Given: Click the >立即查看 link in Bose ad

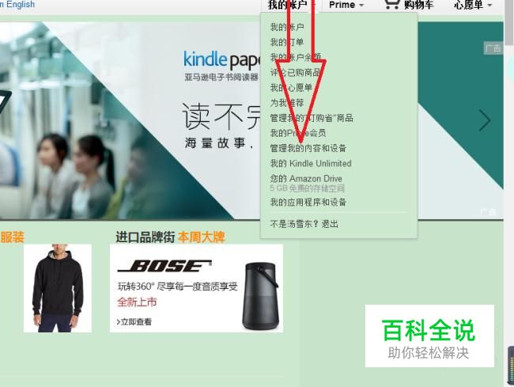Looking at the screenshot, I should click(134, 322).
